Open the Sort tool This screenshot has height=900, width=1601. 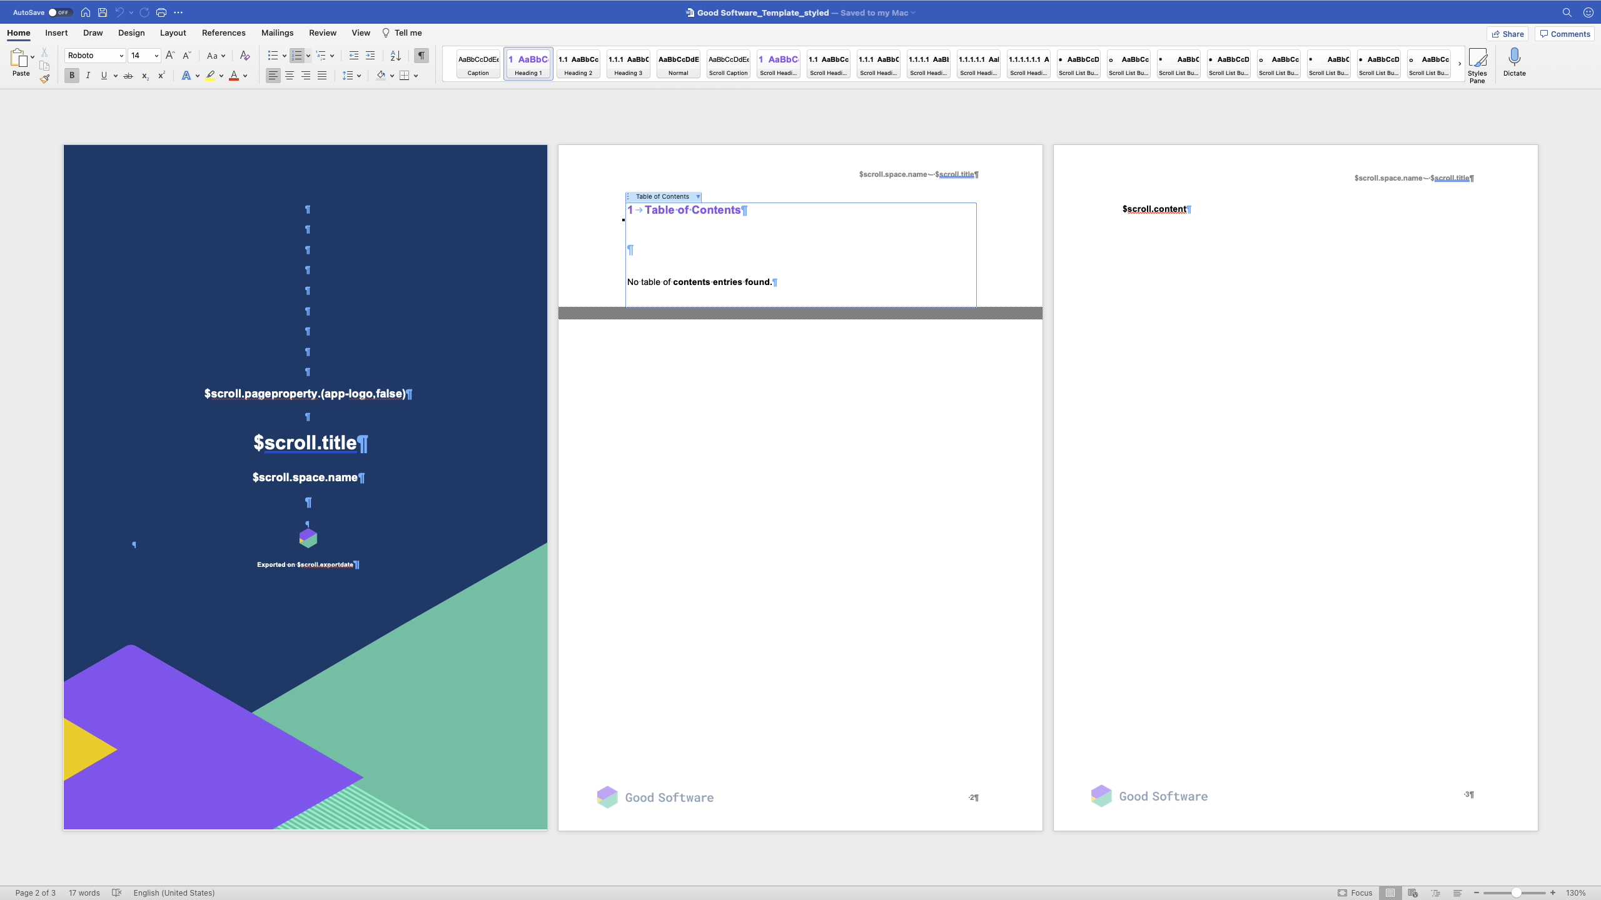coord(395,56)
